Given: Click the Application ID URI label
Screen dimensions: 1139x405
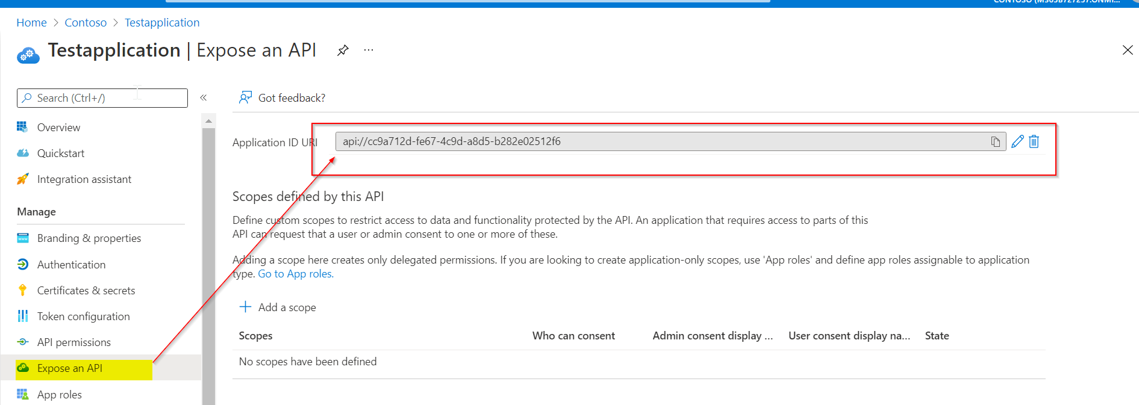Looking at the screenshot, I should point(275,143).
